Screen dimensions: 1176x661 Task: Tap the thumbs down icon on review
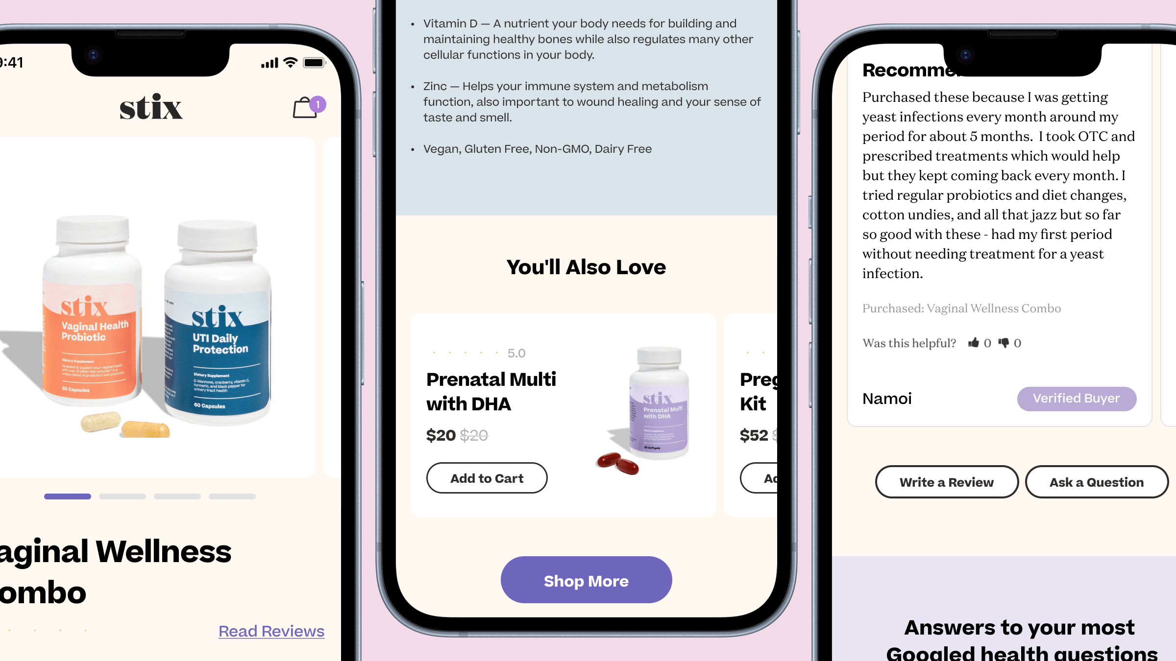tap(1004, 342)
